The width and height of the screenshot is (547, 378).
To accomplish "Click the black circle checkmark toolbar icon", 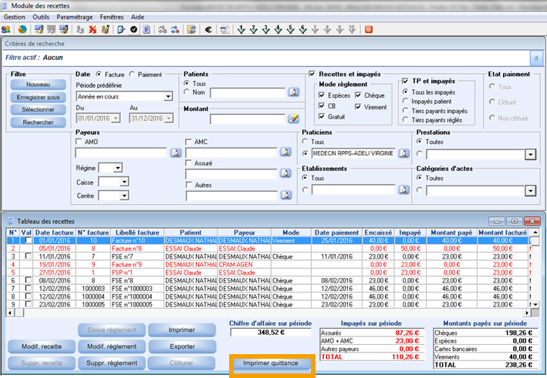I will point(133,30).
